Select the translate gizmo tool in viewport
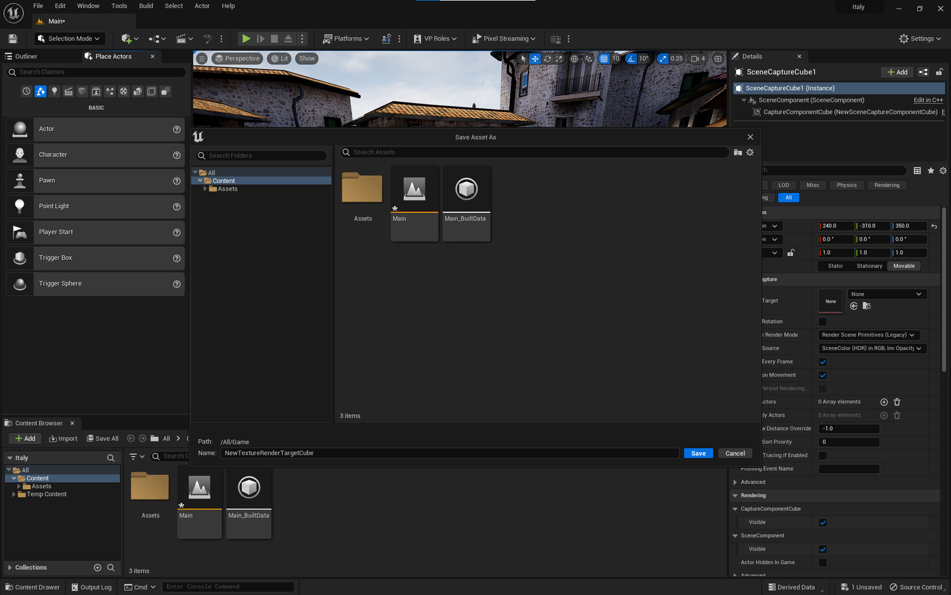 point(535,59)
